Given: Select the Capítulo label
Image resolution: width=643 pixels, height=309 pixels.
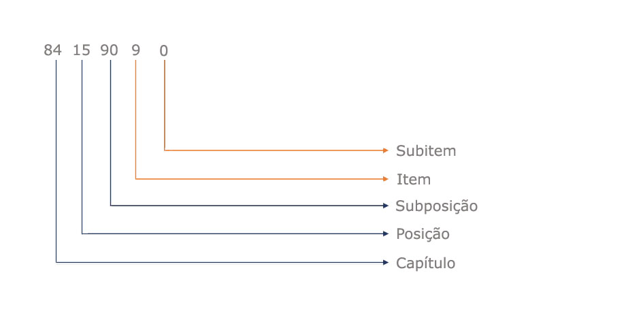Looking at the screenshot, I should (426, 263).
